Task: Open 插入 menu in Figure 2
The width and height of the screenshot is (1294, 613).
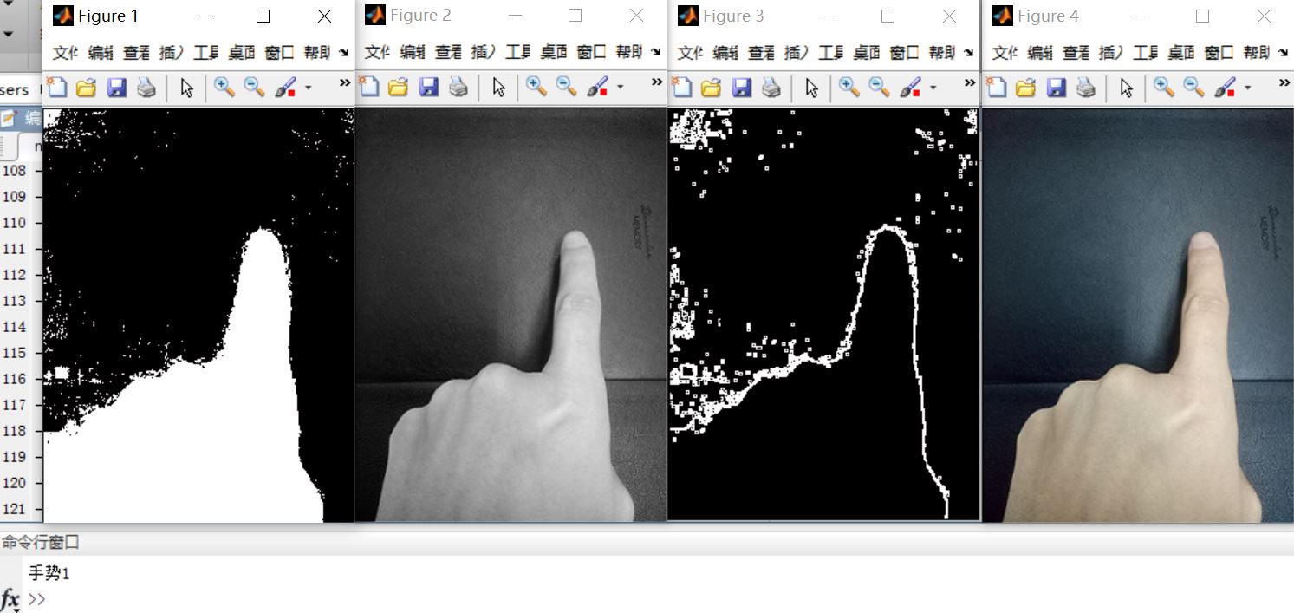Action: click(x=484, y=53)
